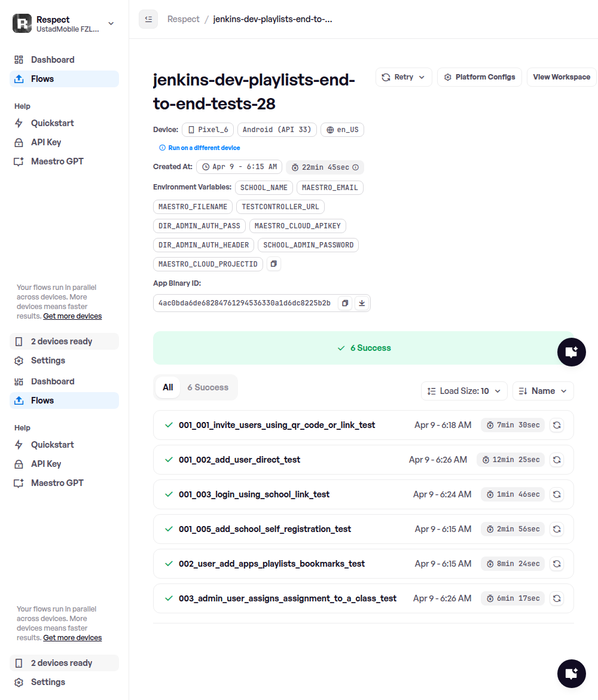Open the Load Size dropdown

coord(464,391)
